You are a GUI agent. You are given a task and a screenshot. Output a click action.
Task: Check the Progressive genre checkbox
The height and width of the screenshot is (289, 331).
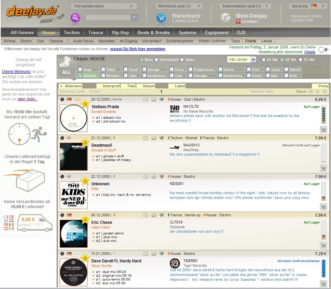tap(190, 69)
